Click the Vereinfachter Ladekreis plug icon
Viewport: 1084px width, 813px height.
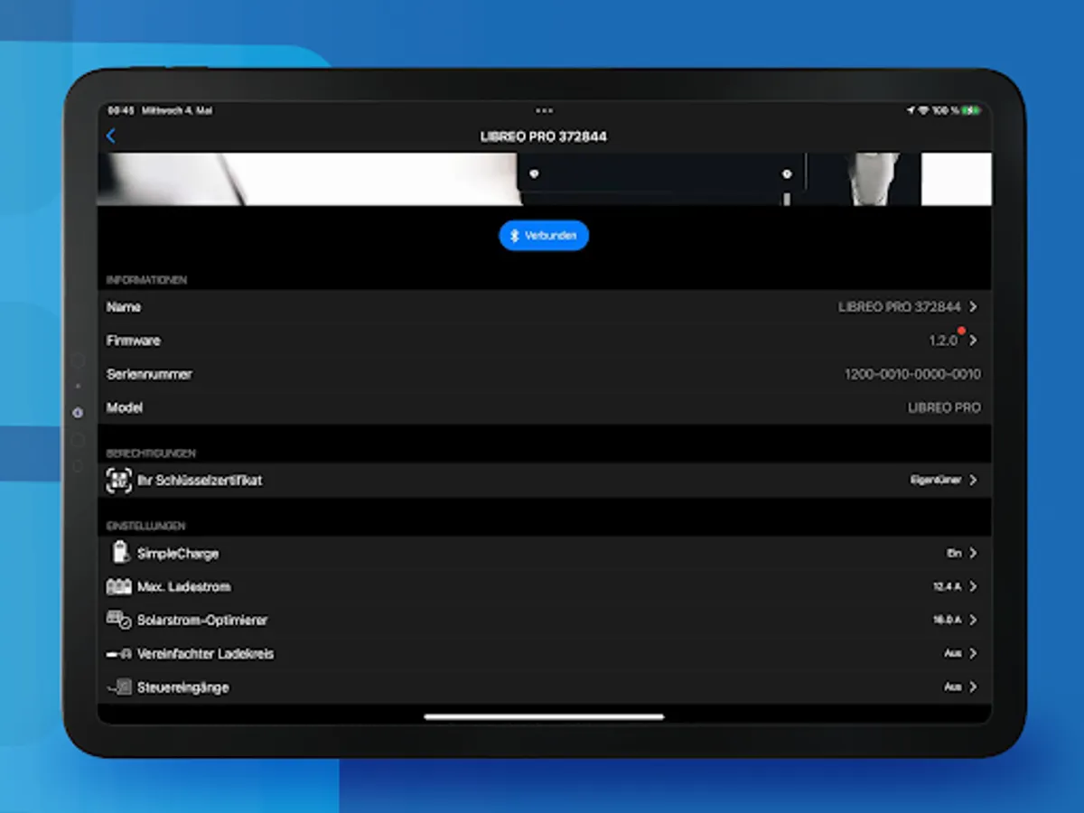tap(119, 654)
